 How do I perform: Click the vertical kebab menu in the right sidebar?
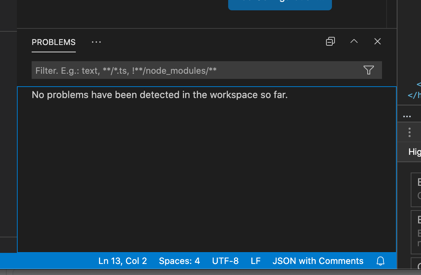409,132
